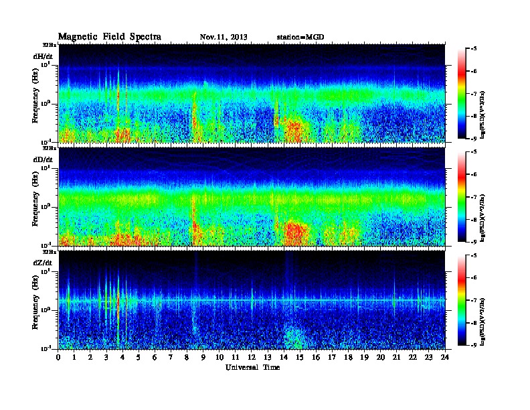Click inside the dH/dt spectrogram plot
This screenshot has width=530, height=410.
point(252,93)
